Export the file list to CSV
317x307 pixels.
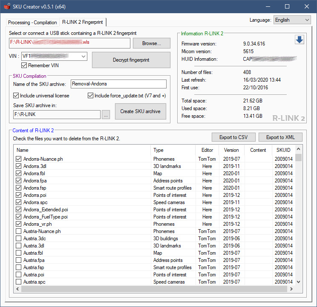[233, 137]
